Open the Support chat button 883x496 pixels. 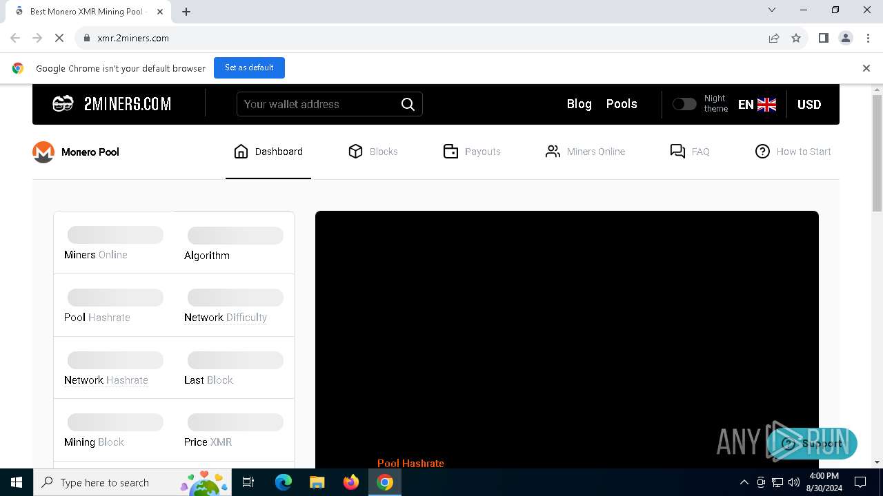[x=812, y=444]
